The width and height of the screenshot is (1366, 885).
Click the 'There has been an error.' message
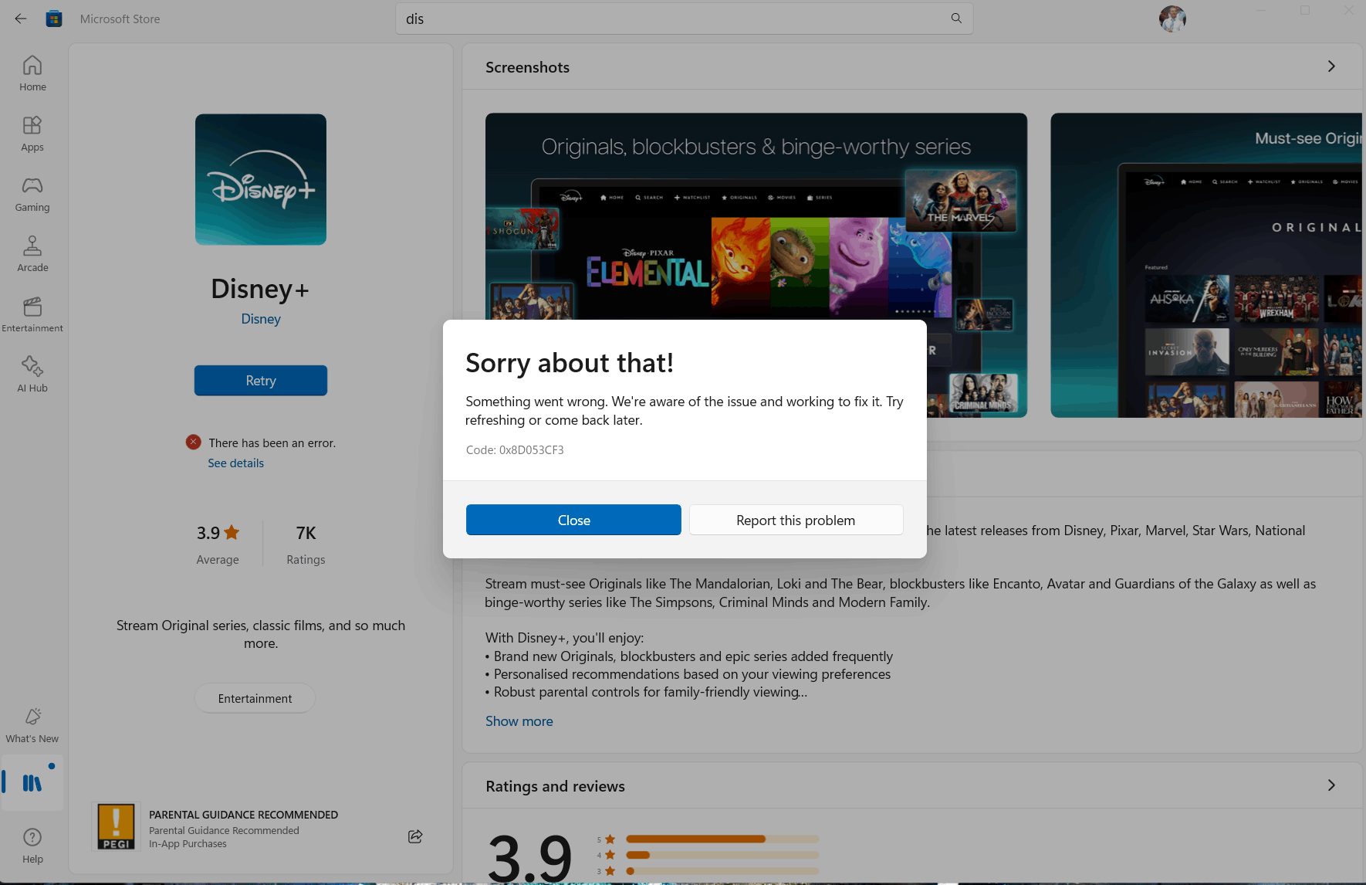[272, 443]
